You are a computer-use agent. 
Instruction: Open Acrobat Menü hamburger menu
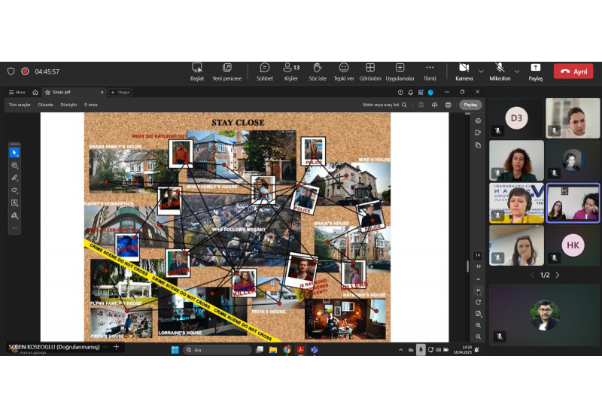click(x=17, y=92)
